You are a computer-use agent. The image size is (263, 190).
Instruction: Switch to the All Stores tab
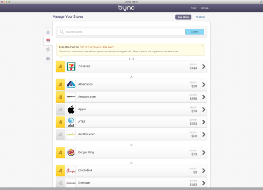coord(200,17)
